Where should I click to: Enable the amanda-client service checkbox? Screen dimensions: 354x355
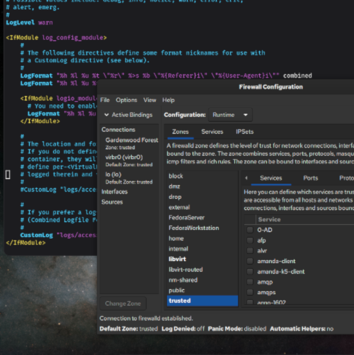pyautogui.click(x=250, y=261)
